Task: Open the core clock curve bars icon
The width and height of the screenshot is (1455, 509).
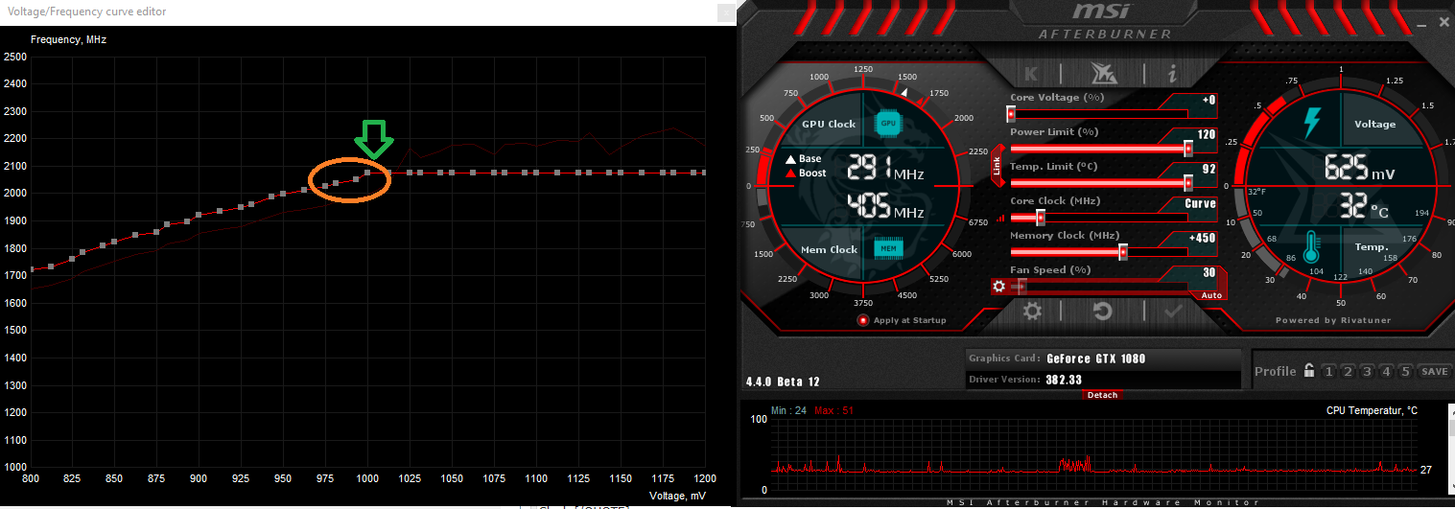Action: (x=1000, y=218)
